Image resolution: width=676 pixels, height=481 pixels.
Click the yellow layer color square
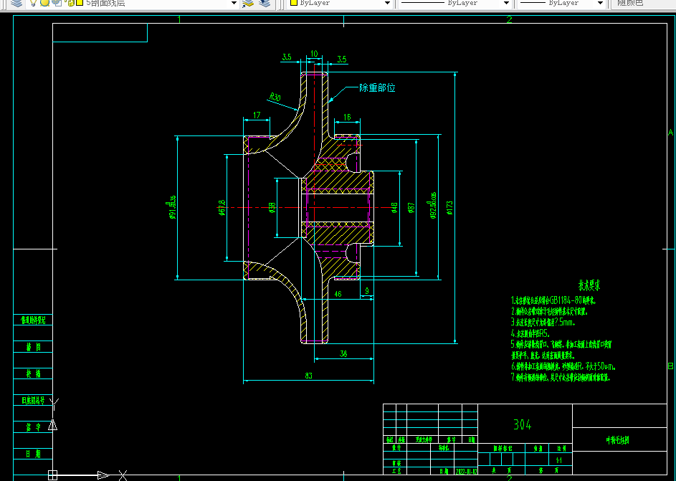(x=80, y=3)
